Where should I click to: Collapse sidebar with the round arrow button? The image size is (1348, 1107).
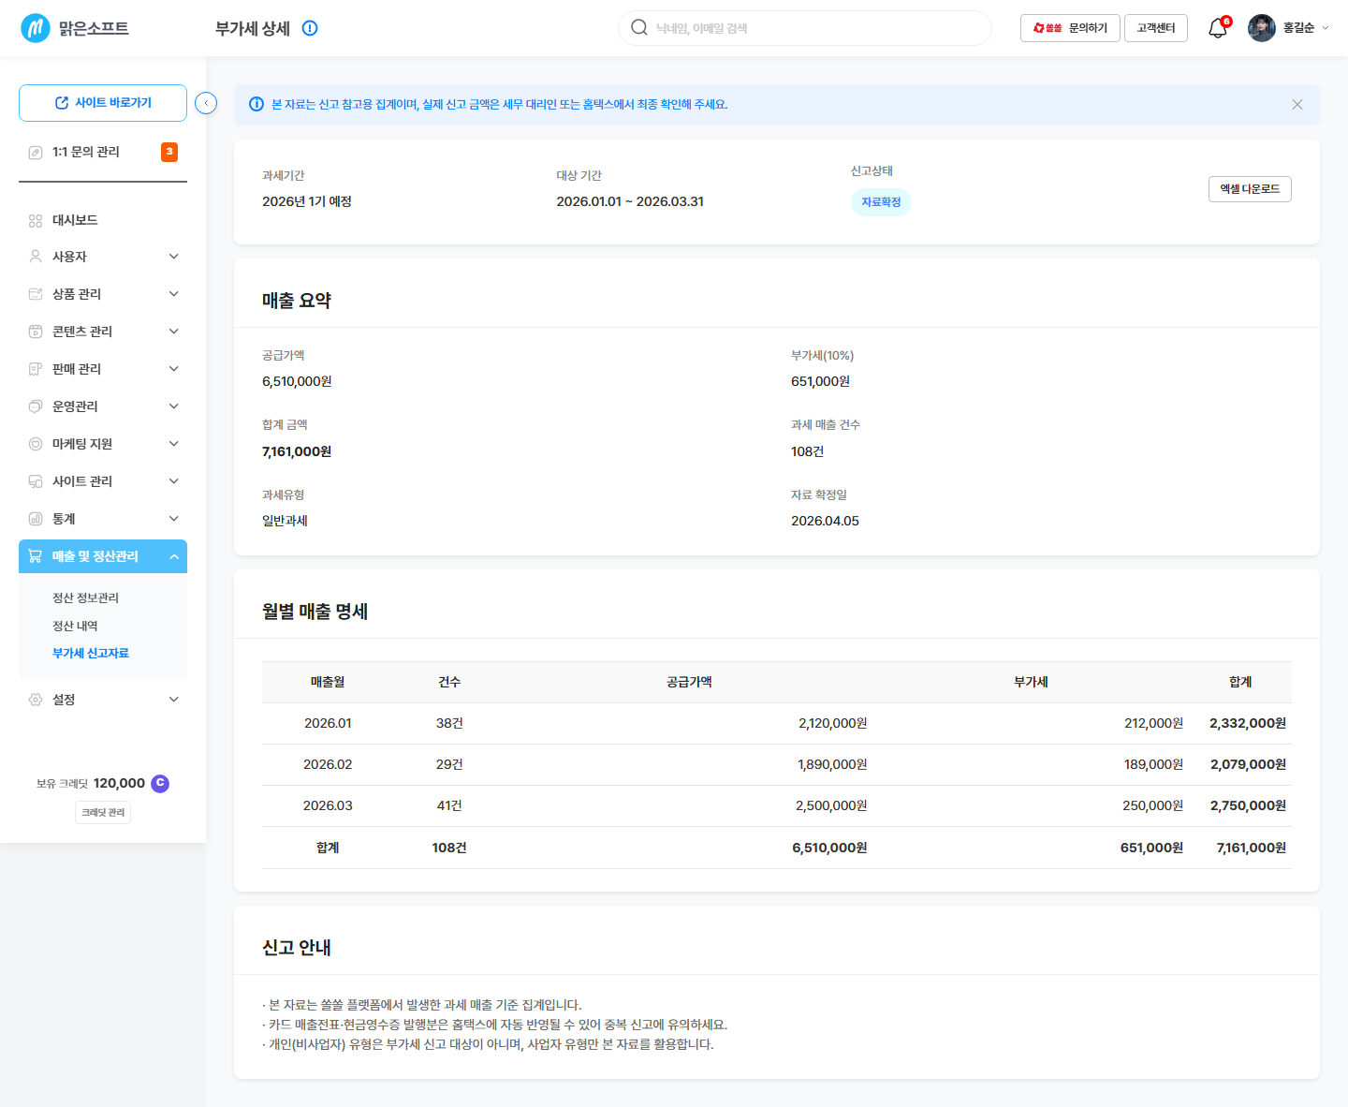206,103
